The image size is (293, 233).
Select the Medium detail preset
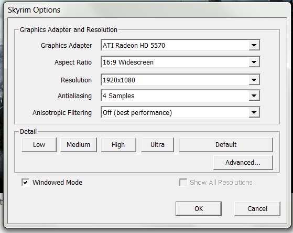[79, 145]
